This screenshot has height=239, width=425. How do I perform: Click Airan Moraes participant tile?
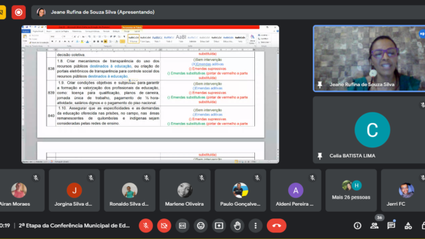pos(21,191)
